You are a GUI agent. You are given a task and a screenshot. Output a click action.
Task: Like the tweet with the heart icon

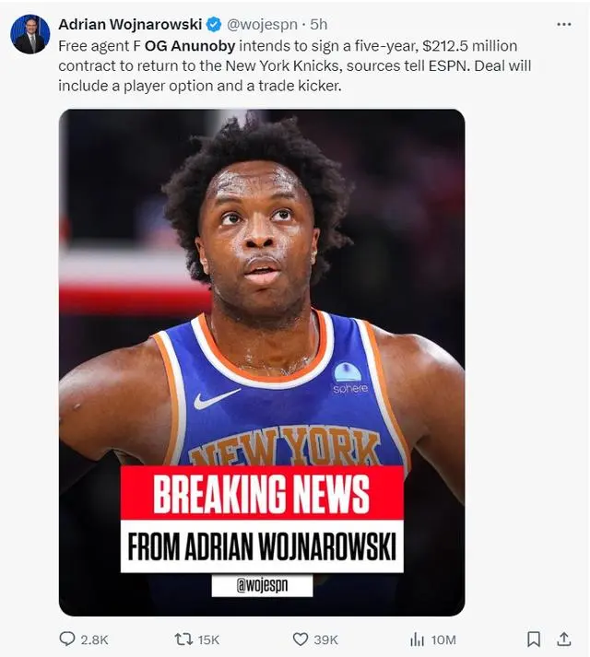click(x=301, y=639)
